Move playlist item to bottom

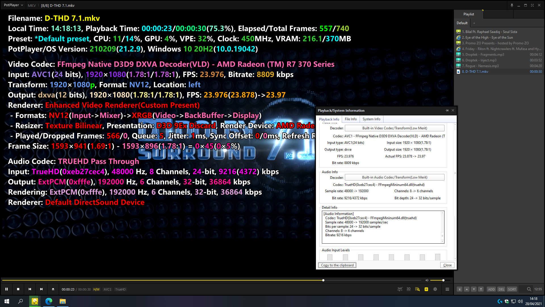coord(481,289)
